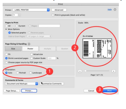
Task: Go to previous preview page arrow
Action: tap(80, 71)
